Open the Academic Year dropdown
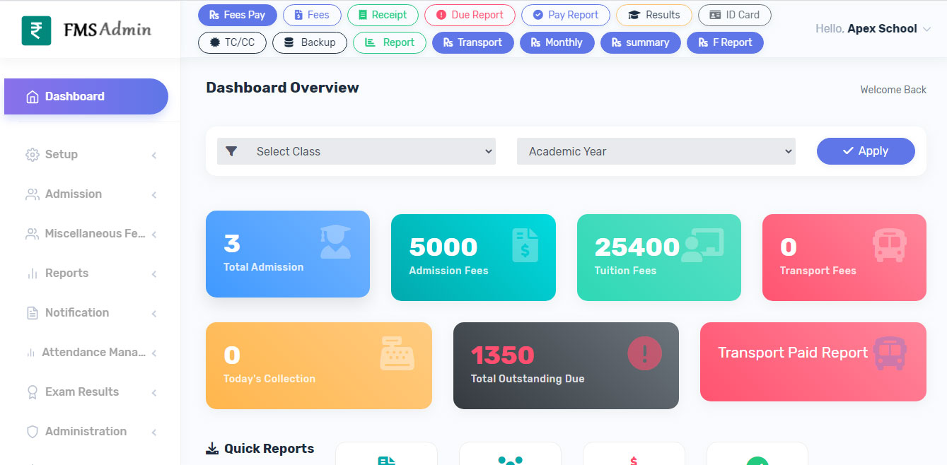Screen dimensions: 947x465 click(x=656, y=151)
